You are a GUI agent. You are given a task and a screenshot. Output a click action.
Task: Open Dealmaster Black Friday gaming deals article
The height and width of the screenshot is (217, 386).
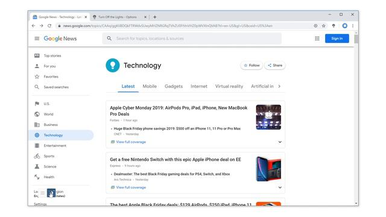pyautogui.click(x=172, y=174)
